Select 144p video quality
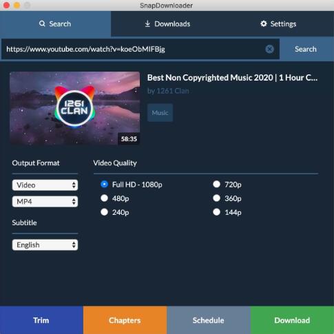This screenshot has width=334, height=334. point(216,212)
